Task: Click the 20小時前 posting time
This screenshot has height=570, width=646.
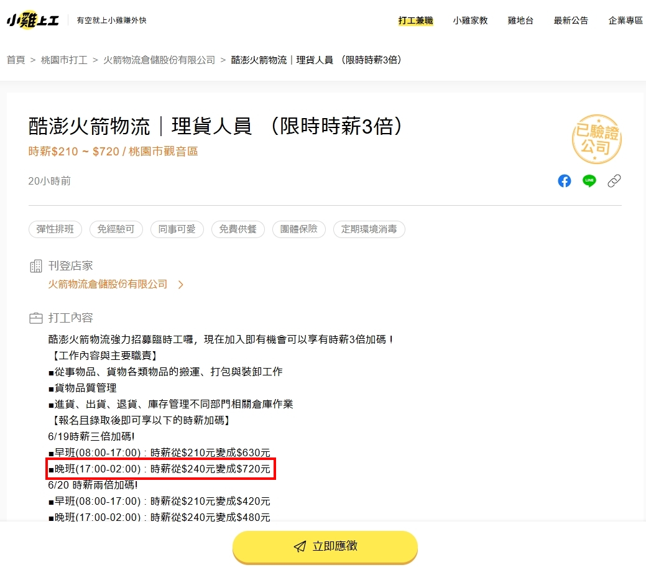Action: coord(50,182)
